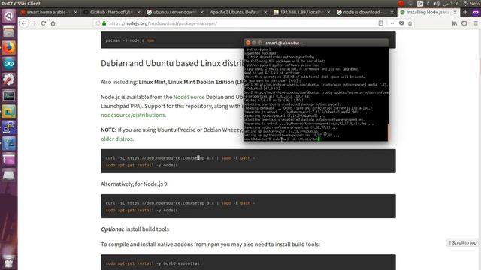Open the red indicator in top panel
481x270 pixels.
point(401,3)
